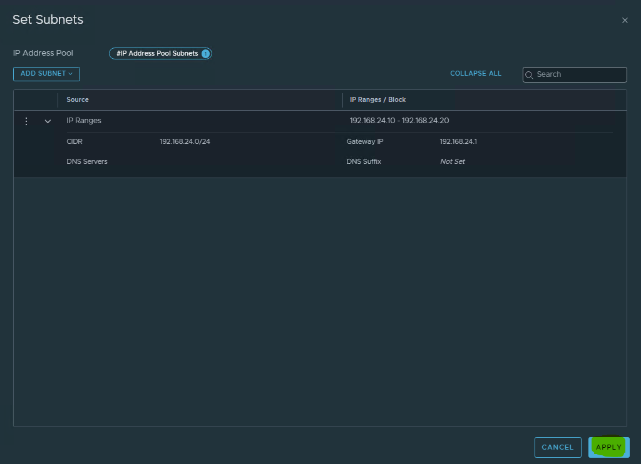Click the Gateway IP value 192.168.24.1
Screen dimensions: 641x464
pyautogui.click(x=458, y=142)
